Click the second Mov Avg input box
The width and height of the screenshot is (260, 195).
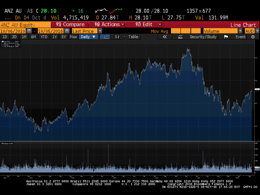[185, 31]
